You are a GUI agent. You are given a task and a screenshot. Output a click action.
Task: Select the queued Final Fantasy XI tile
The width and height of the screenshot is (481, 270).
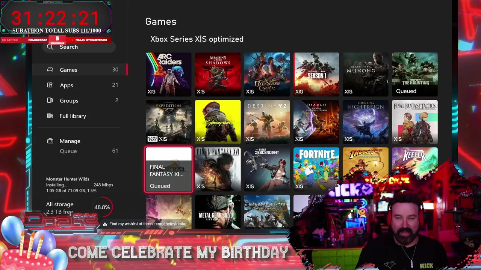[168, 169]
